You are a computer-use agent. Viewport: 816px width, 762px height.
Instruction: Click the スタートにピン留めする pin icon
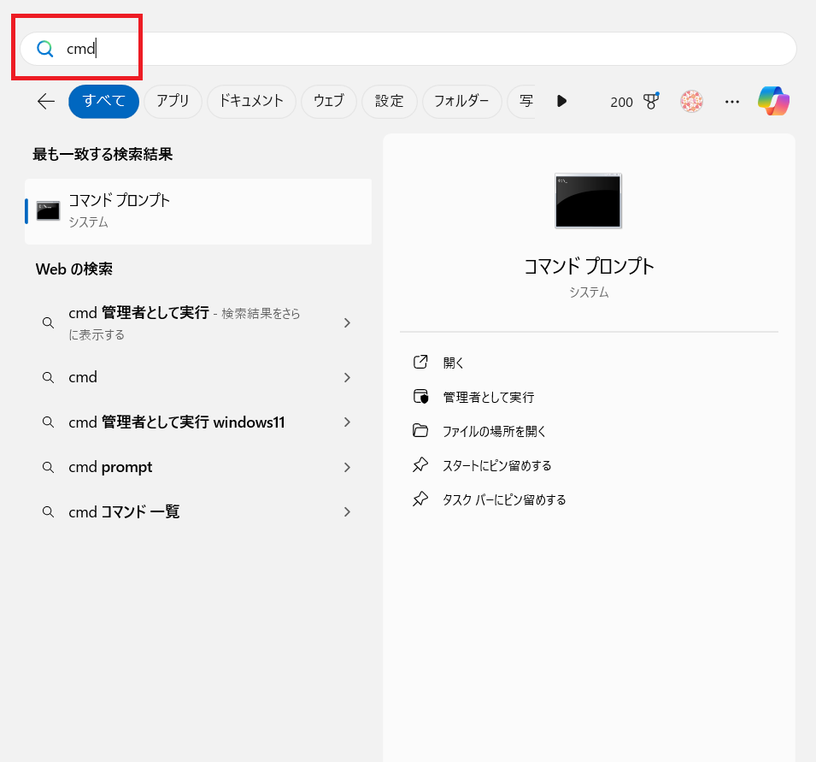420,465
